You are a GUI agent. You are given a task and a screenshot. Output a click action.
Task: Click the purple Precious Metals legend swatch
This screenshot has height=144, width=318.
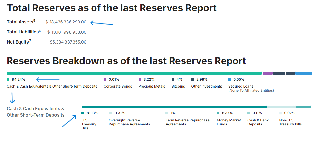(140, 79)
